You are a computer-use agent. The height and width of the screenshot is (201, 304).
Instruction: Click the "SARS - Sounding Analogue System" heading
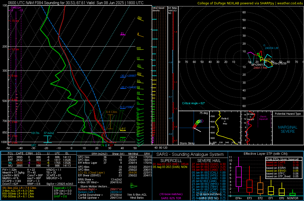(190, 155)
